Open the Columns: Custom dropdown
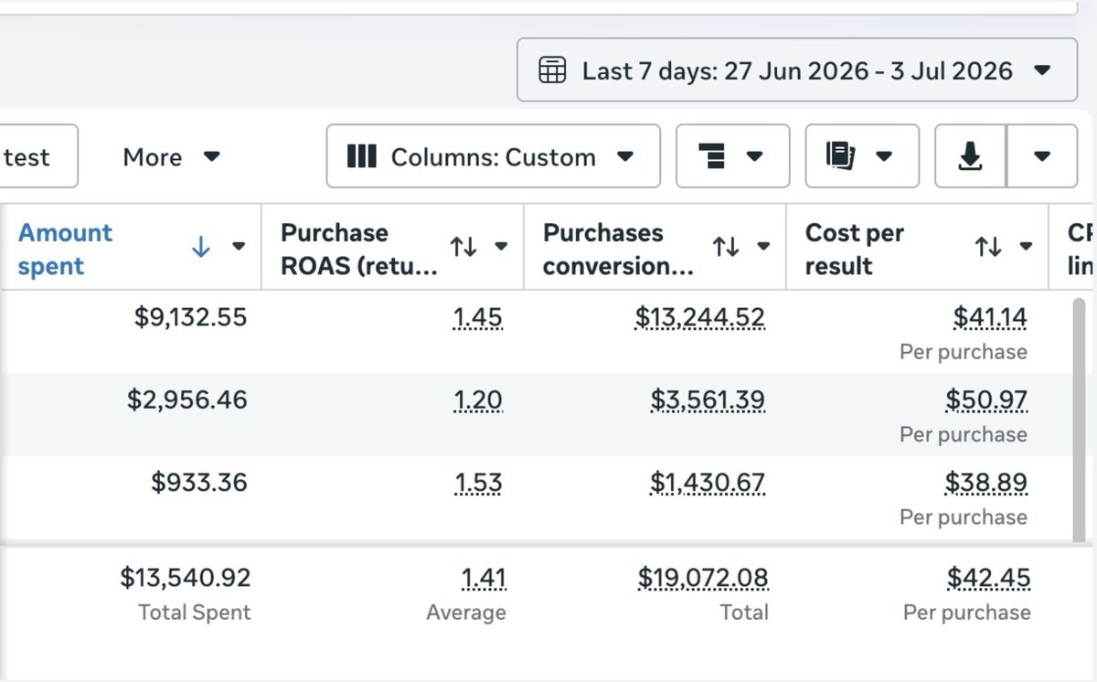This screenshot has width=1097, height=682. coord(493,156)
